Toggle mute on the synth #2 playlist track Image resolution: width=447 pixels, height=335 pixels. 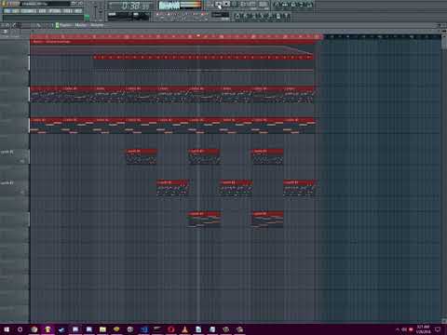point(22,192)
